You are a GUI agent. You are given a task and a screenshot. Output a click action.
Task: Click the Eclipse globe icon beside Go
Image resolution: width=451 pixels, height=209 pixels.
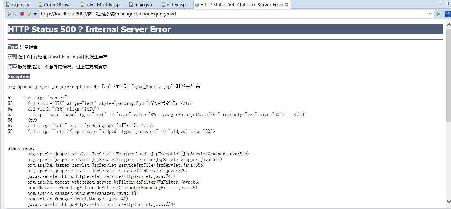[447, 14]
